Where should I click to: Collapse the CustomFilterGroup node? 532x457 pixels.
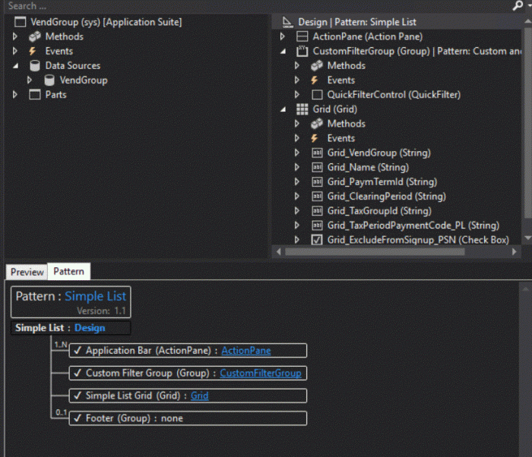(283, 52)
